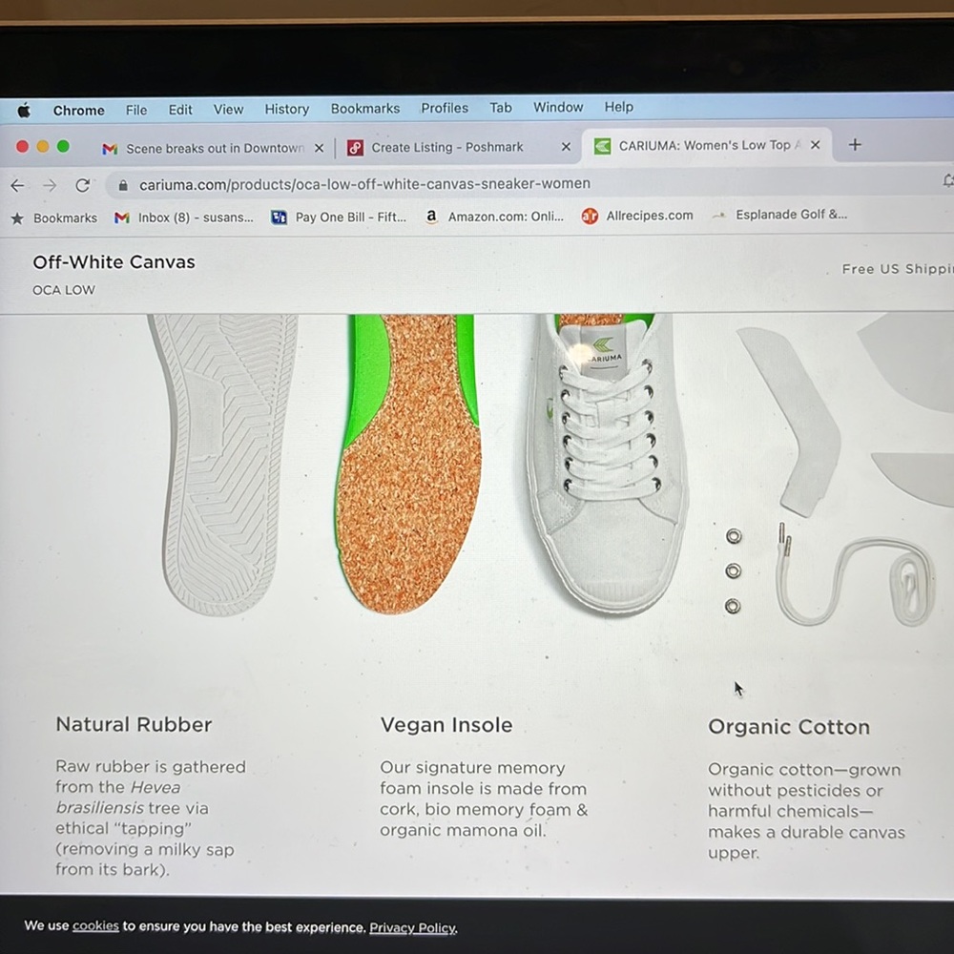The image size is (954, 954).
Task: Open the Amazon.com bookmark
Action: tap(494, 216)
